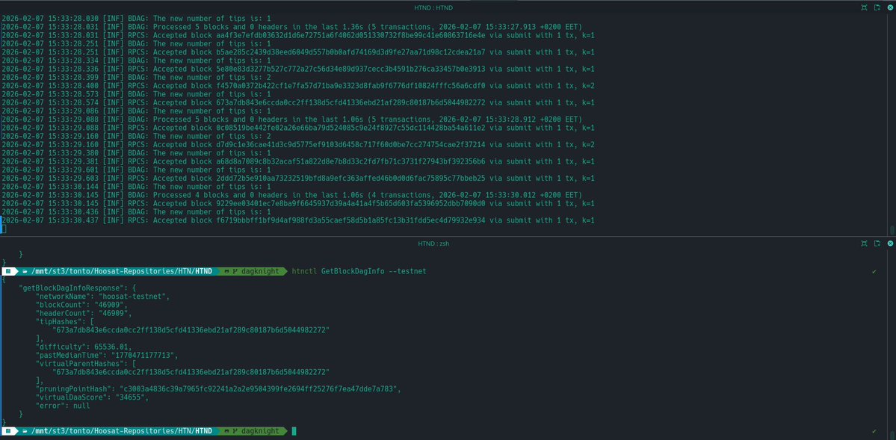Click the green block cursor at the bottom prompt
Viewport: 896px width, 440px height.
293,431
